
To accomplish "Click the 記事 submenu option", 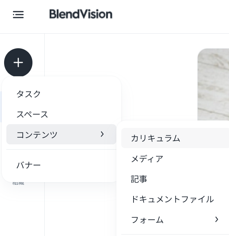I will [x=139, y=179].
